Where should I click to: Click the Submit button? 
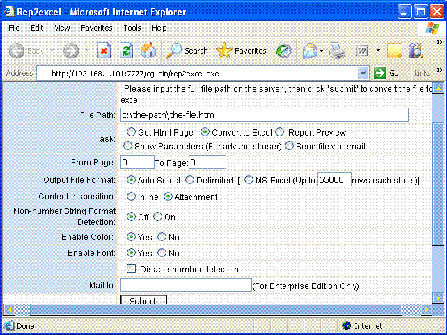tap(143, 300)
